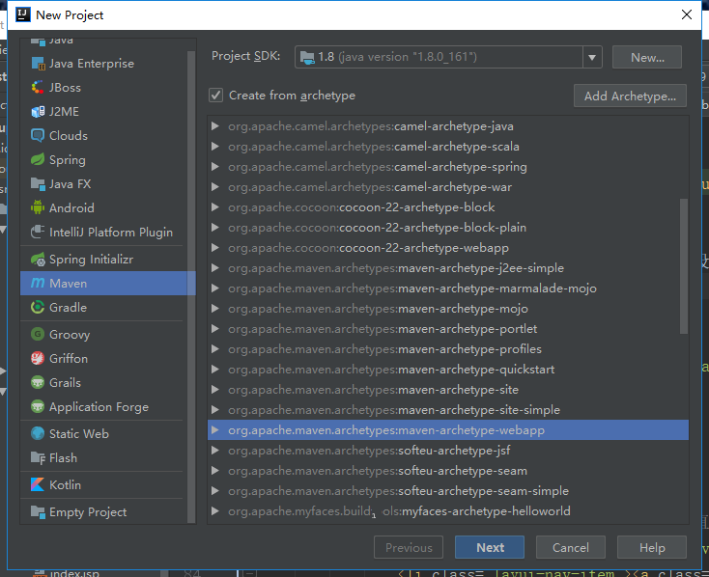Select Kotlin project type

pyautogui.click(x=103, y=484)
